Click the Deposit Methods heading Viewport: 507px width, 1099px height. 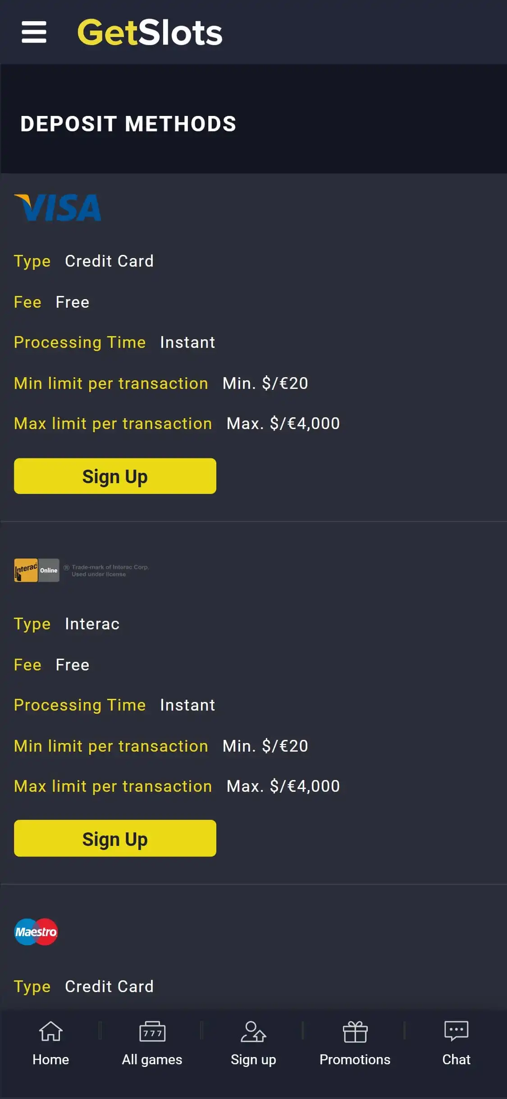(128, 124)
